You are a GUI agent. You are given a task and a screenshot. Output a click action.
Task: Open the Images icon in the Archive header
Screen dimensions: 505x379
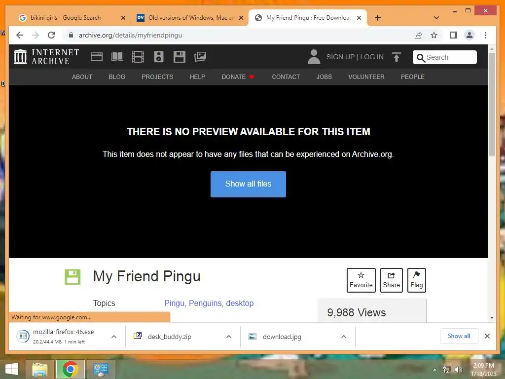click(x=200, y=57)
